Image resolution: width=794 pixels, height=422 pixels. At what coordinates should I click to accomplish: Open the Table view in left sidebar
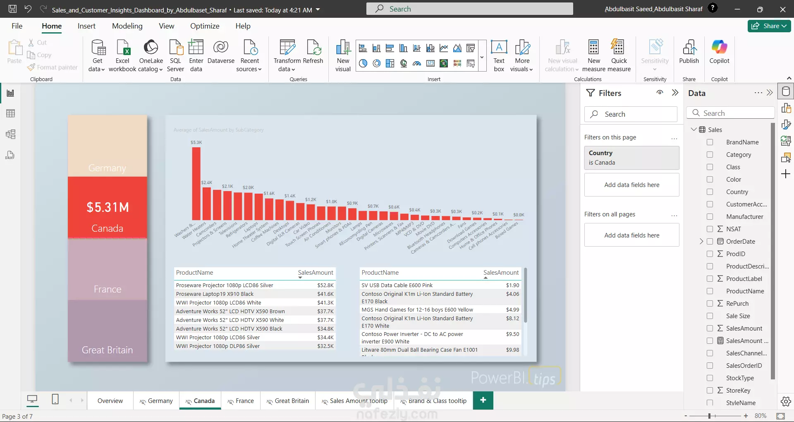[10, 113]
